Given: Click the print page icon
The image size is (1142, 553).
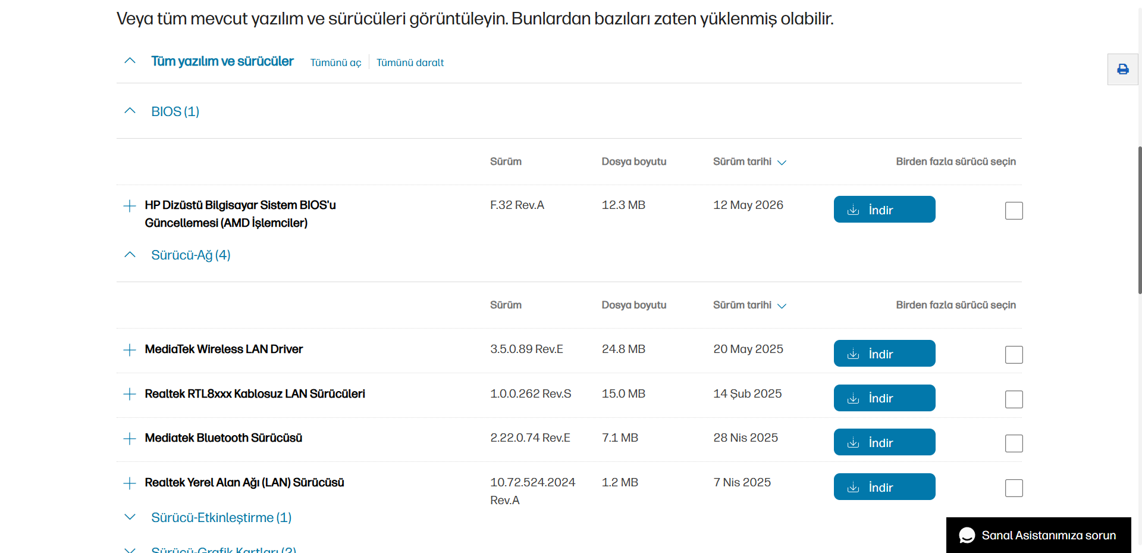Looking at the screenshot, I should (1122, 70).
